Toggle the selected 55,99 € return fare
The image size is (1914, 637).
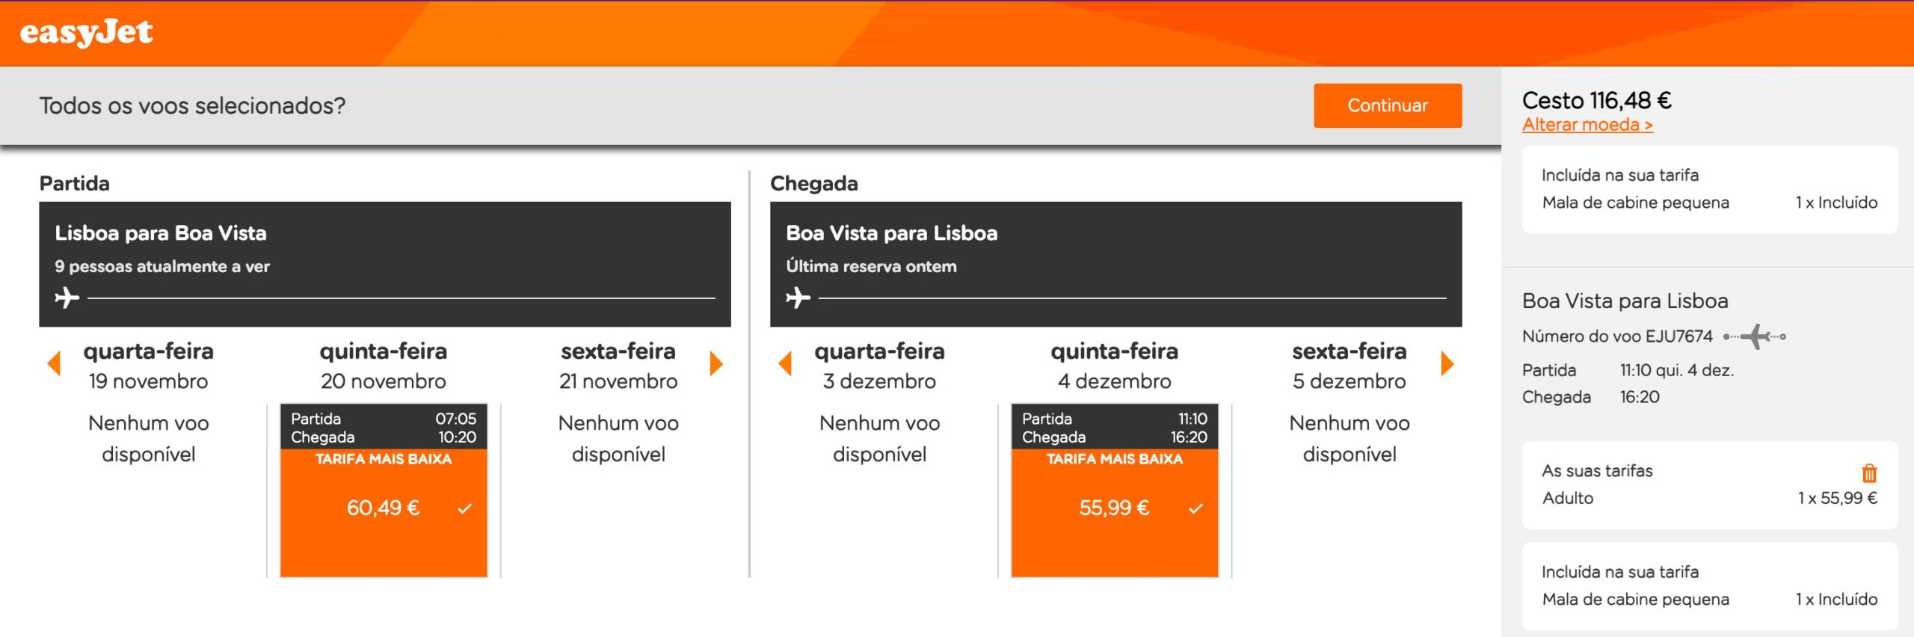[1115, 508]
